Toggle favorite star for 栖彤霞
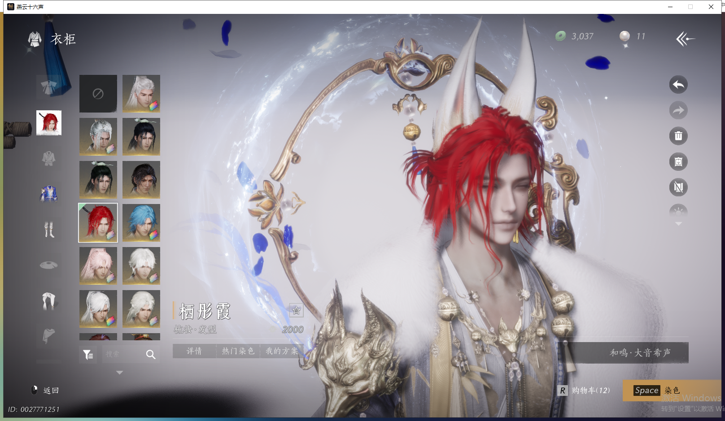This screenshot has width=725, height=421. coord(296,310)
